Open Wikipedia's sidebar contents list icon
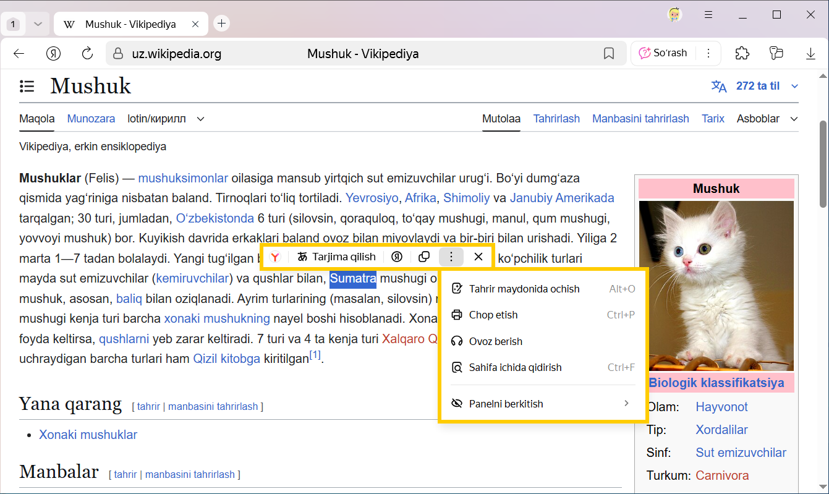 [x=27, y=86]
